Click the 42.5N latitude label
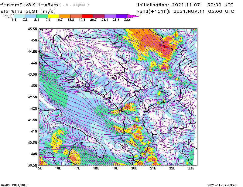 click(33, 97)
